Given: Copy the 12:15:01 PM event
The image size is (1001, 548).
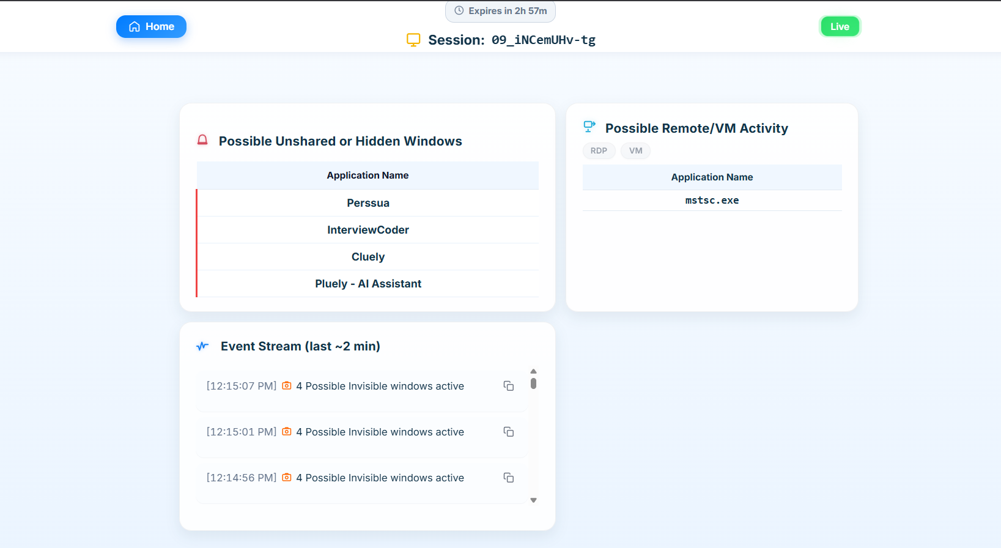Looking at the screenshot, I should pos(508,432).
